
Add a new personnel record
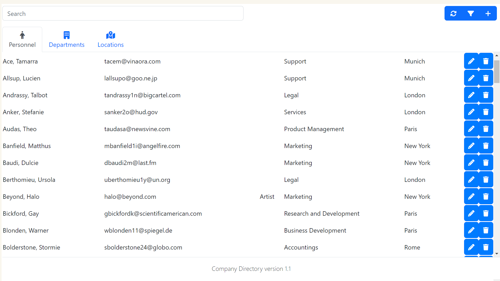tap(488, 13)
